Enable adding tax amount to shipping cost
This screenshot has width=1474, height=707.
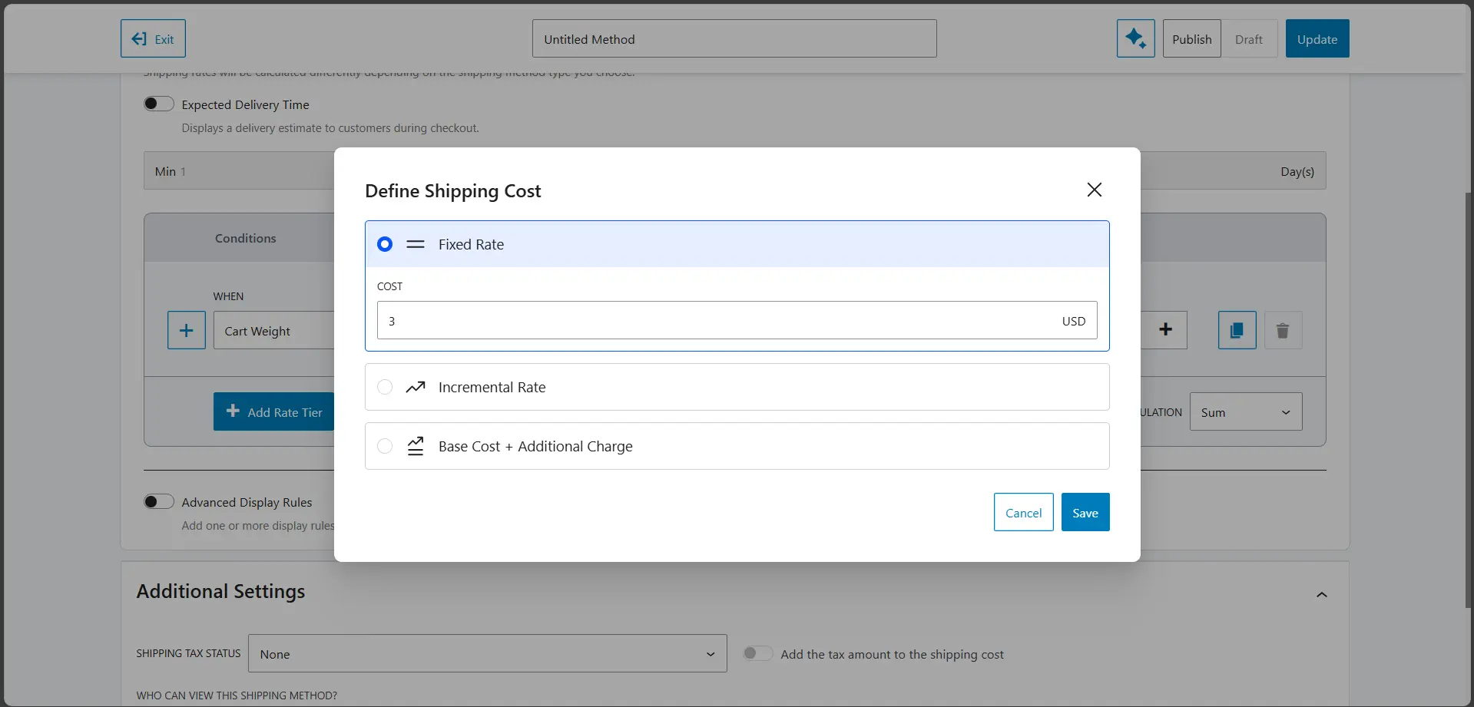tap(757, 652)
